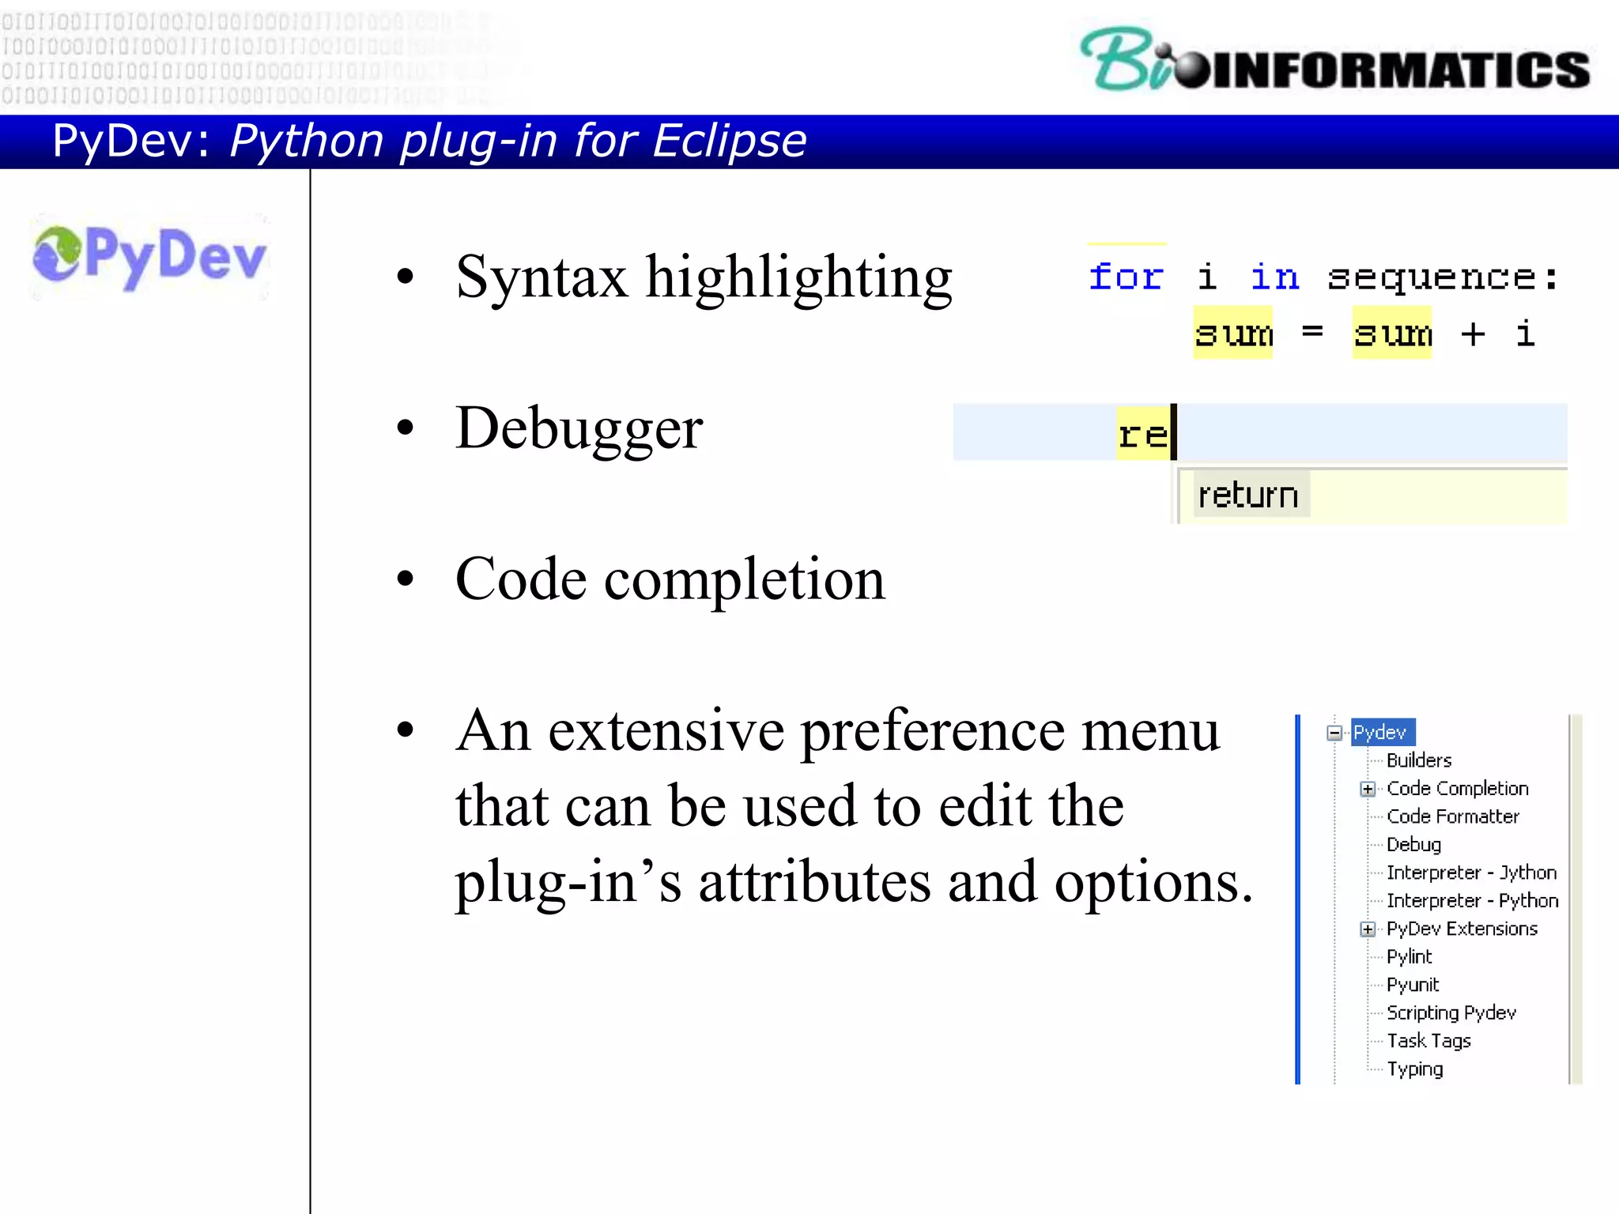Choose the 'return' completion suggestion

[x=1251, y=496]
